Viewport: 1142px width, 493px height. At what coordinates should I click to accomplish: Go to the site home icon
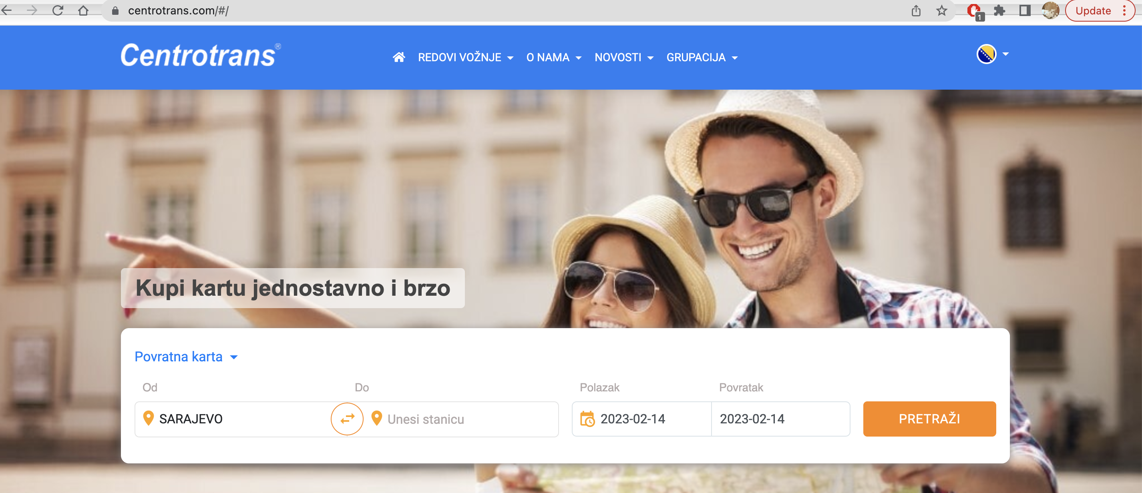point(398,57)
